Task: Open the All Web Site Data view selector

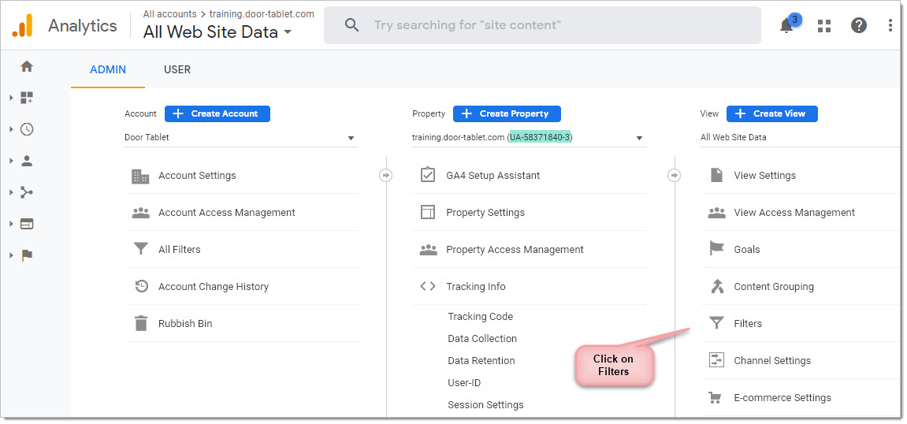Action: coord(217,32)
